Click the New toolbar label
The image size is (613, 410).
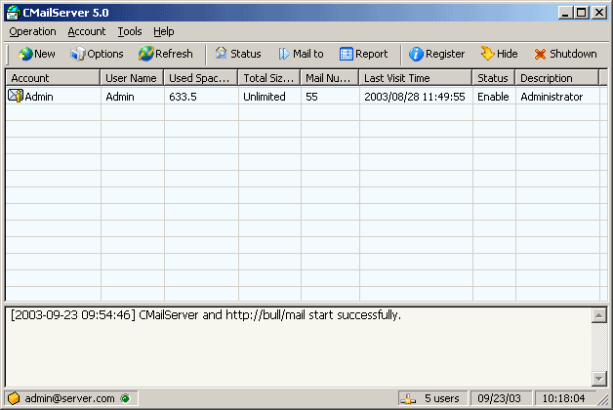pyautogui.click(x=45, y=54)
